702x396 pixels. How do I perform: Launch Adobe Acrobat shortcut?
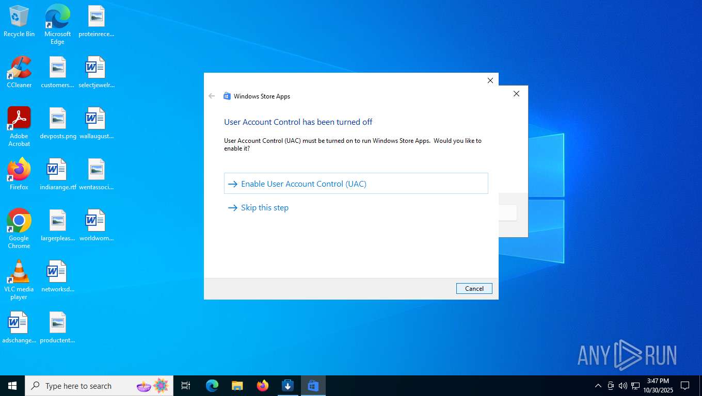(19, 127)
